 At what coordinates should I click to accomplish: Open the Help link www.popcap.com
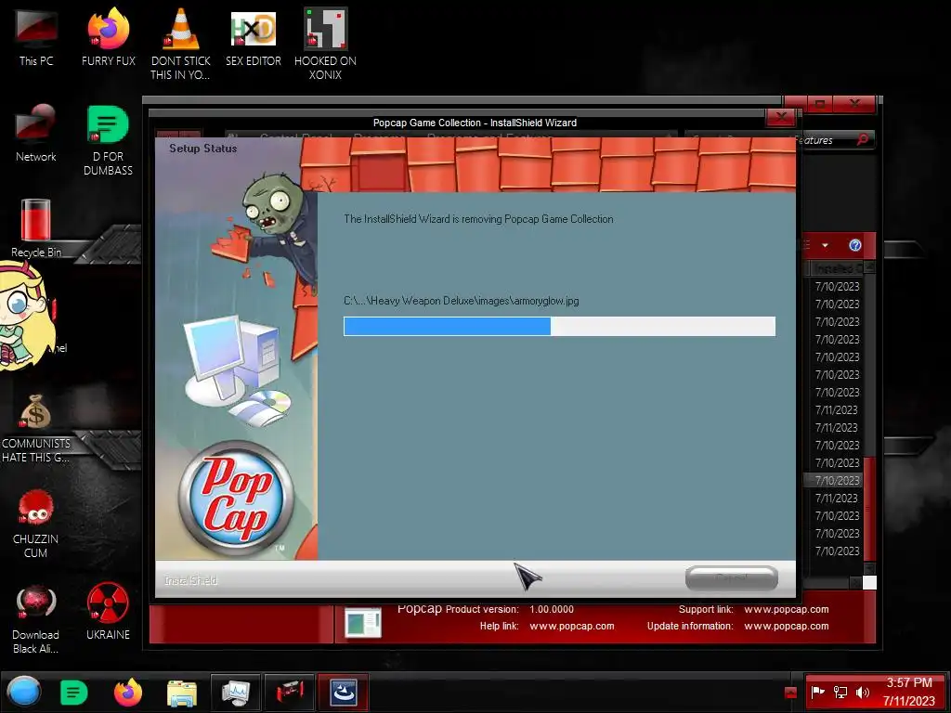point(571,626)
